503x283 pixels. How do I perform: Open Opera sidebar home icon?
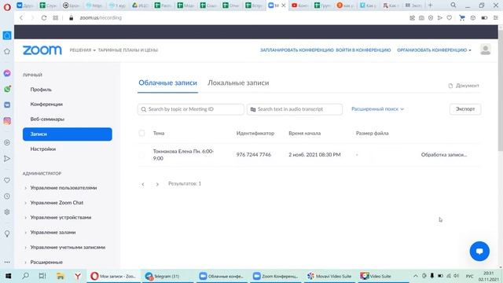click(7, 35)
